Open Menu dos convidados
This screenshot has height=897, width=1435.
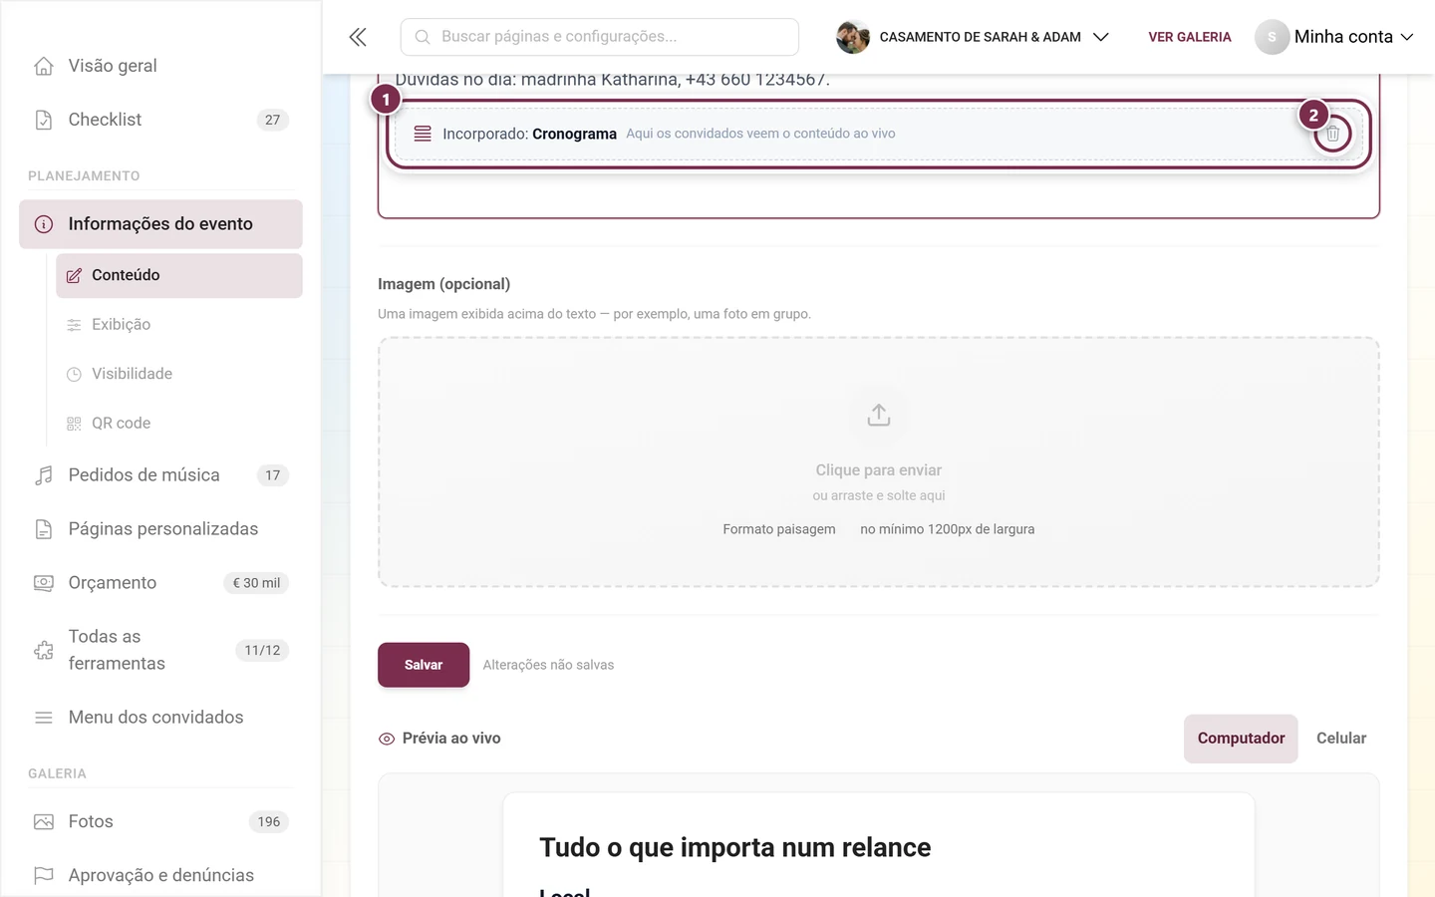pos(160,718)
